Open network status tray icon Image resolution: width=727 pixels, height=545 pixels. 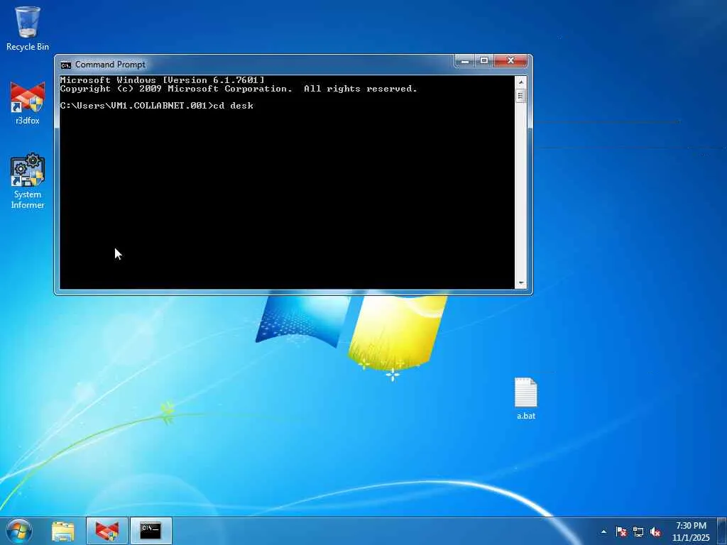638,532
